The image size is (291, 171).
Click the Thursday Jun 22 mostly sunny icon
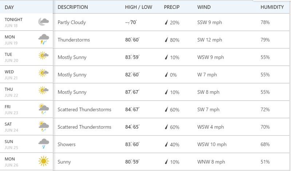[x=44, y=90]
